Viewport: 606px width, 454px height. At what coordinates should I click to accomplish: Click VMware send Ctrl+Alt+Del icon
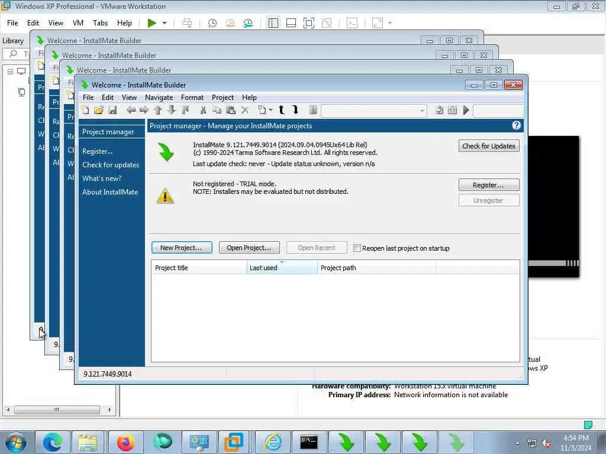pyautogui.click(x=187, y=23)
